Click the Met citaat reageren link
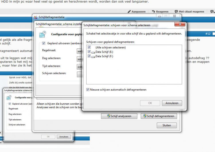The height and width of the screenshot is (152, 215). 191,12
